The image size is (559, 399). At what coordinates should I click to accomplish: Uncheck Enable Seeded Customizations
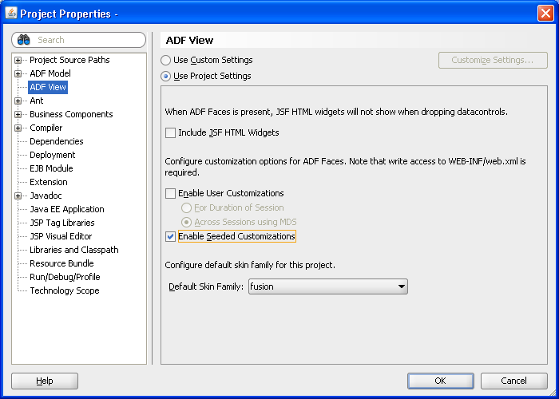pos(170,236)
